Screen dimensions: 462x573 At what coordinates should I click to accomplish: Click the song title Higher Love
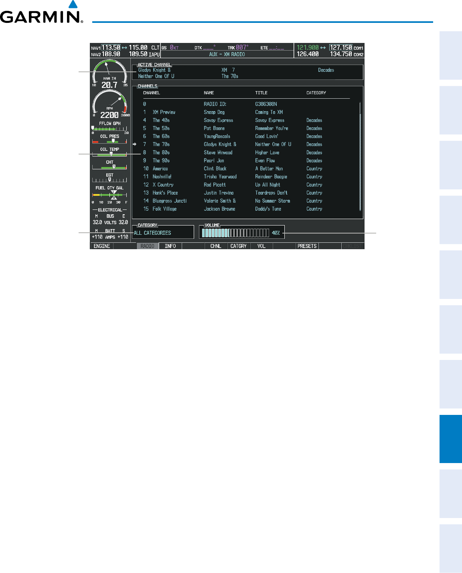point(267,152)
